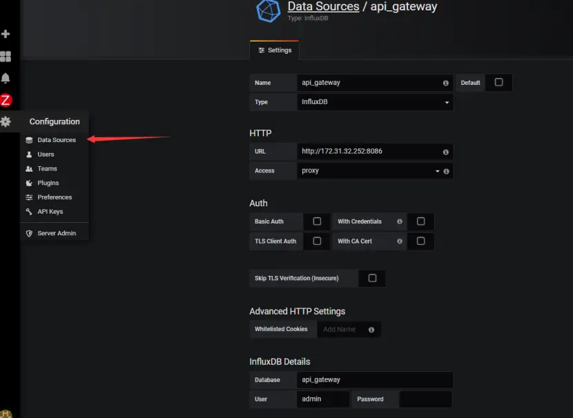Viewport: 573px width, 418px height.
Task: Enable the With CA Cert checkbox
Action: 421,241
